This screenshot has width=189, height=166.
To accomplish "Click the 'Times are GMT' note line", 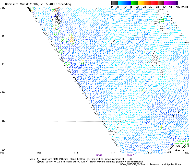I will pos(81,159).
